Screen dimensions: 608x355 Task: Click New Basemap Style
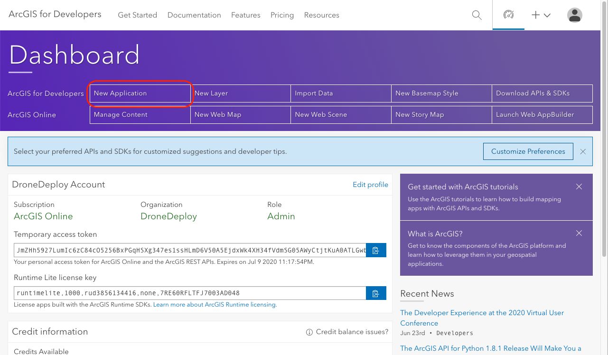(442, 93)
